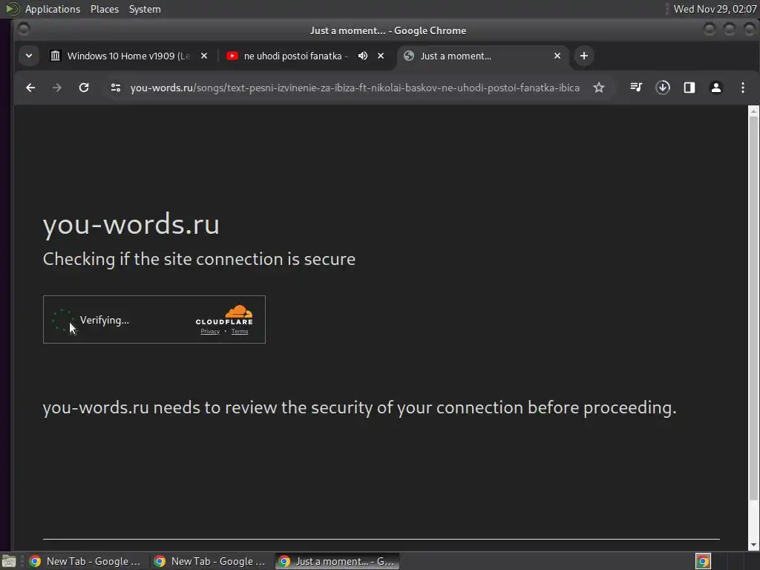Click the URL address bar
This screenshot has height=570, width=760.
point(355,88)
